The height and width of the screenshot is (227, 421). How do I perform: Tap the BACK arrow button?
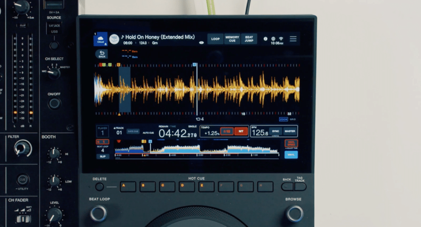[x=102, y=54]
